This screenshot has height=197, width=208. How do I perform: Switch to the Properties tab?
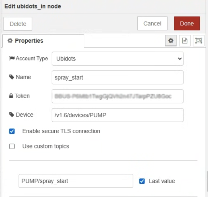(26, 41)
